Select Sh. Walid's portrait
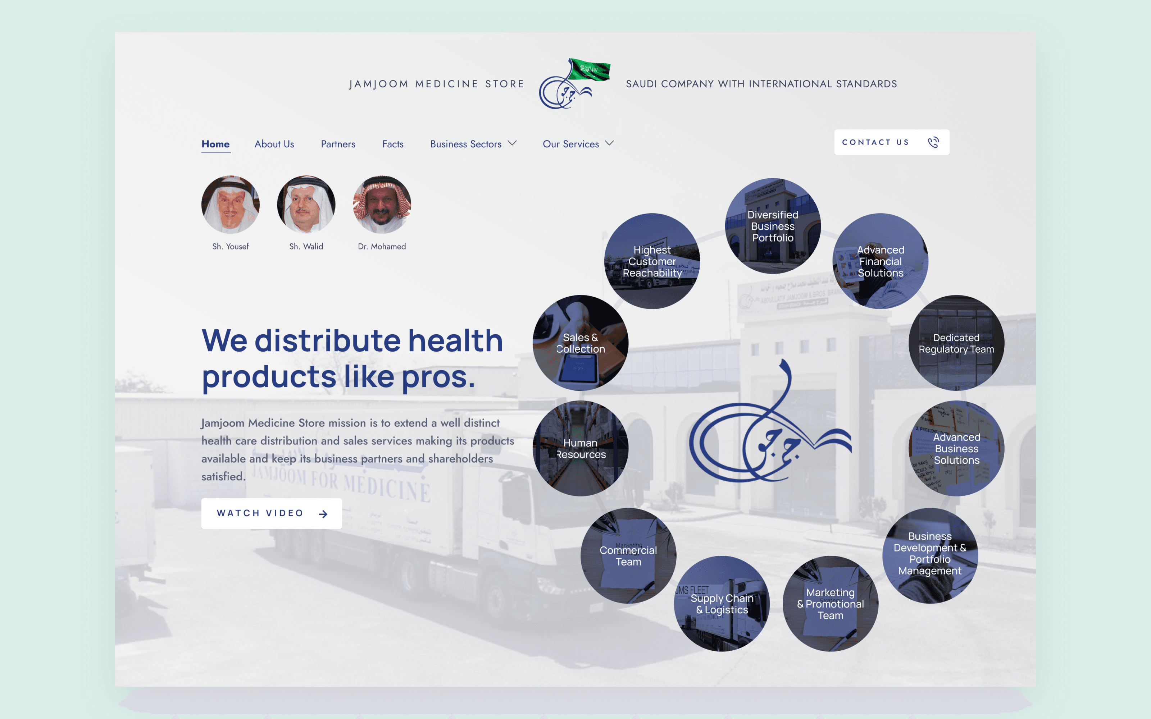This screenshot has height=719, width=1151. [306, 205]
